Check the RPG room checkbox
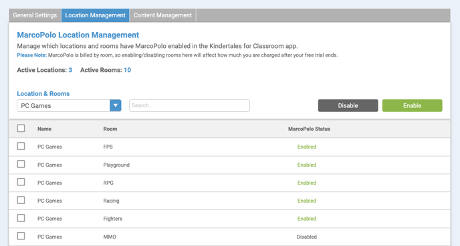The width and height of the screenshot is (460, 246). (x=21, y=182)
